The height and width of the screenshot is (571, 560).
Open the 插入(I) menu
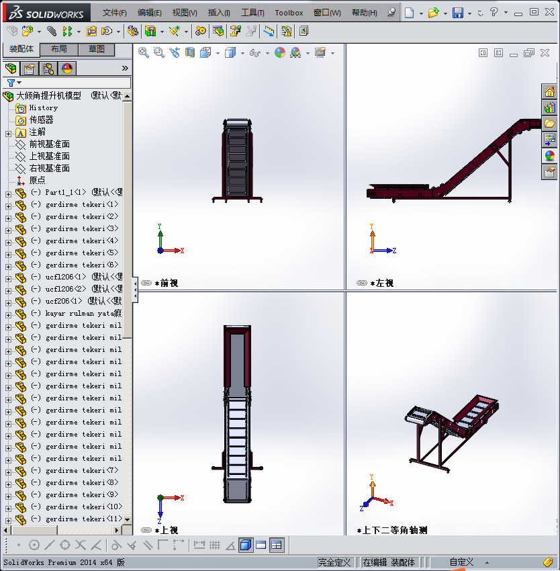pos(219,13)
